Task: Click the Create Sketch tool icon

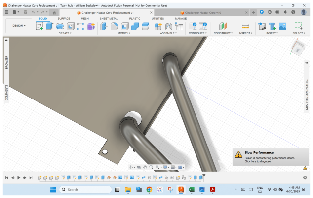Action: [x=40, y=26]
